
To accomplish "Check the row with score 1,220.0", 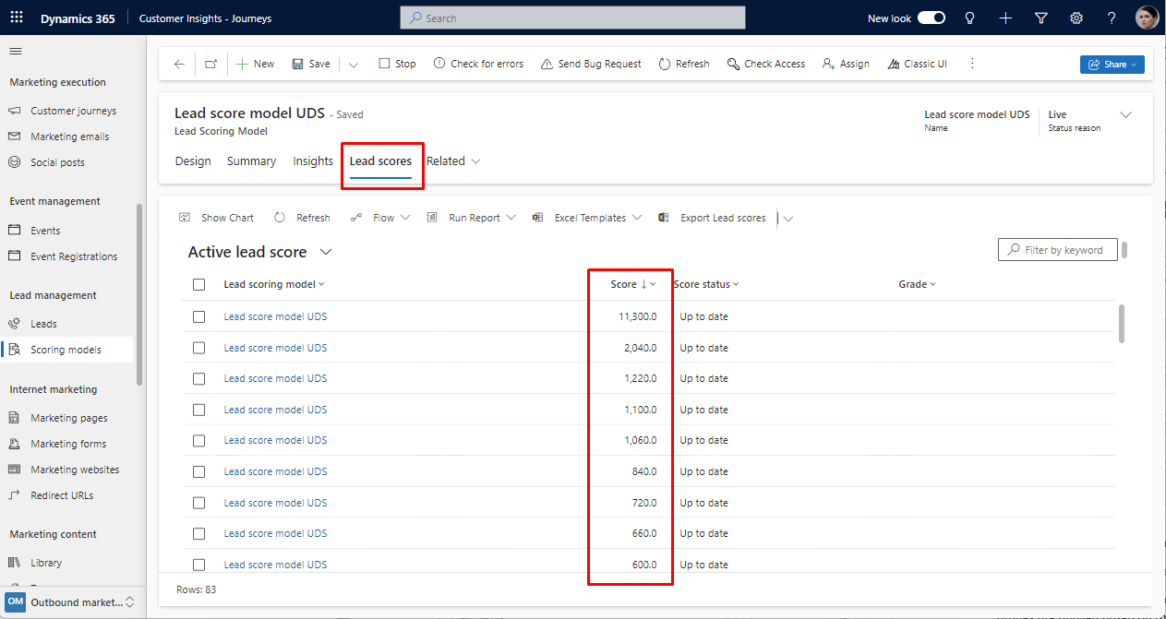I will coord(198,378).
